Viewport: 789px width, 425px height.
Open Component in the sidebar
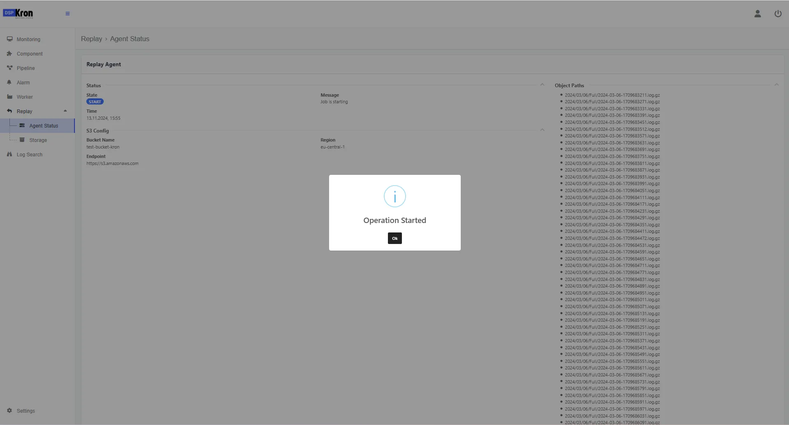coord(30,54)
